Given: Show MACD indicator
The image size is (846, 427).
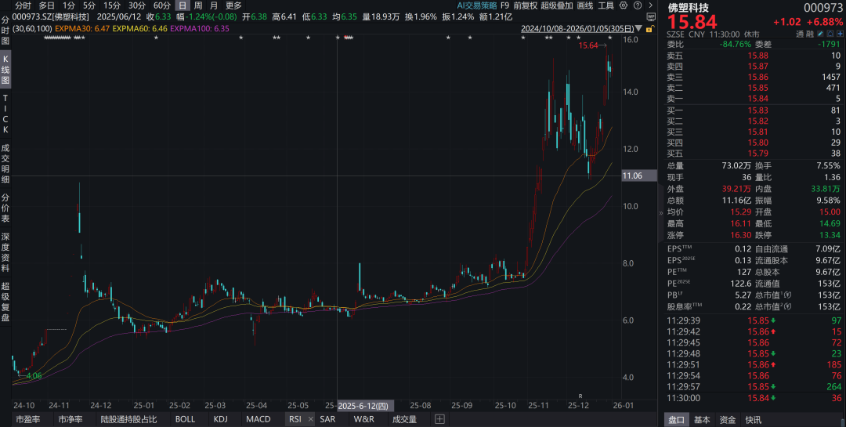Looking at the screenshot, I should pyautogui.click(x=258, y=419).
